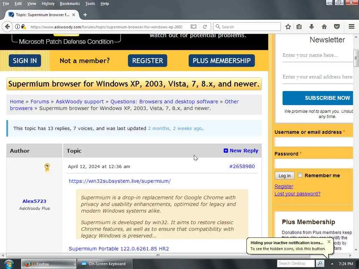Screen dimensions: 359x269
Task: Show bookmarks list icon
Action: (x=299, y=27)
